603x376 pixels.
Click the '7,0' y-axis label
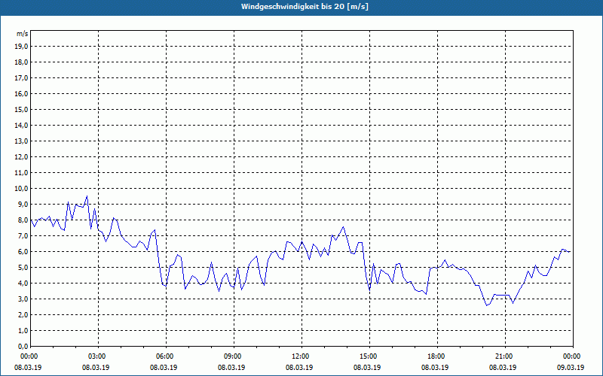pyautogui.click(x=23, y=235)
